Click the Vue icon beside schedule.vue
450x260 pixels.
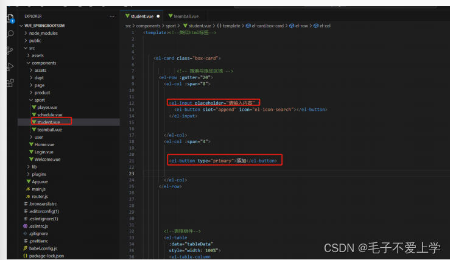pyautogui.click(x=34, y=115)
